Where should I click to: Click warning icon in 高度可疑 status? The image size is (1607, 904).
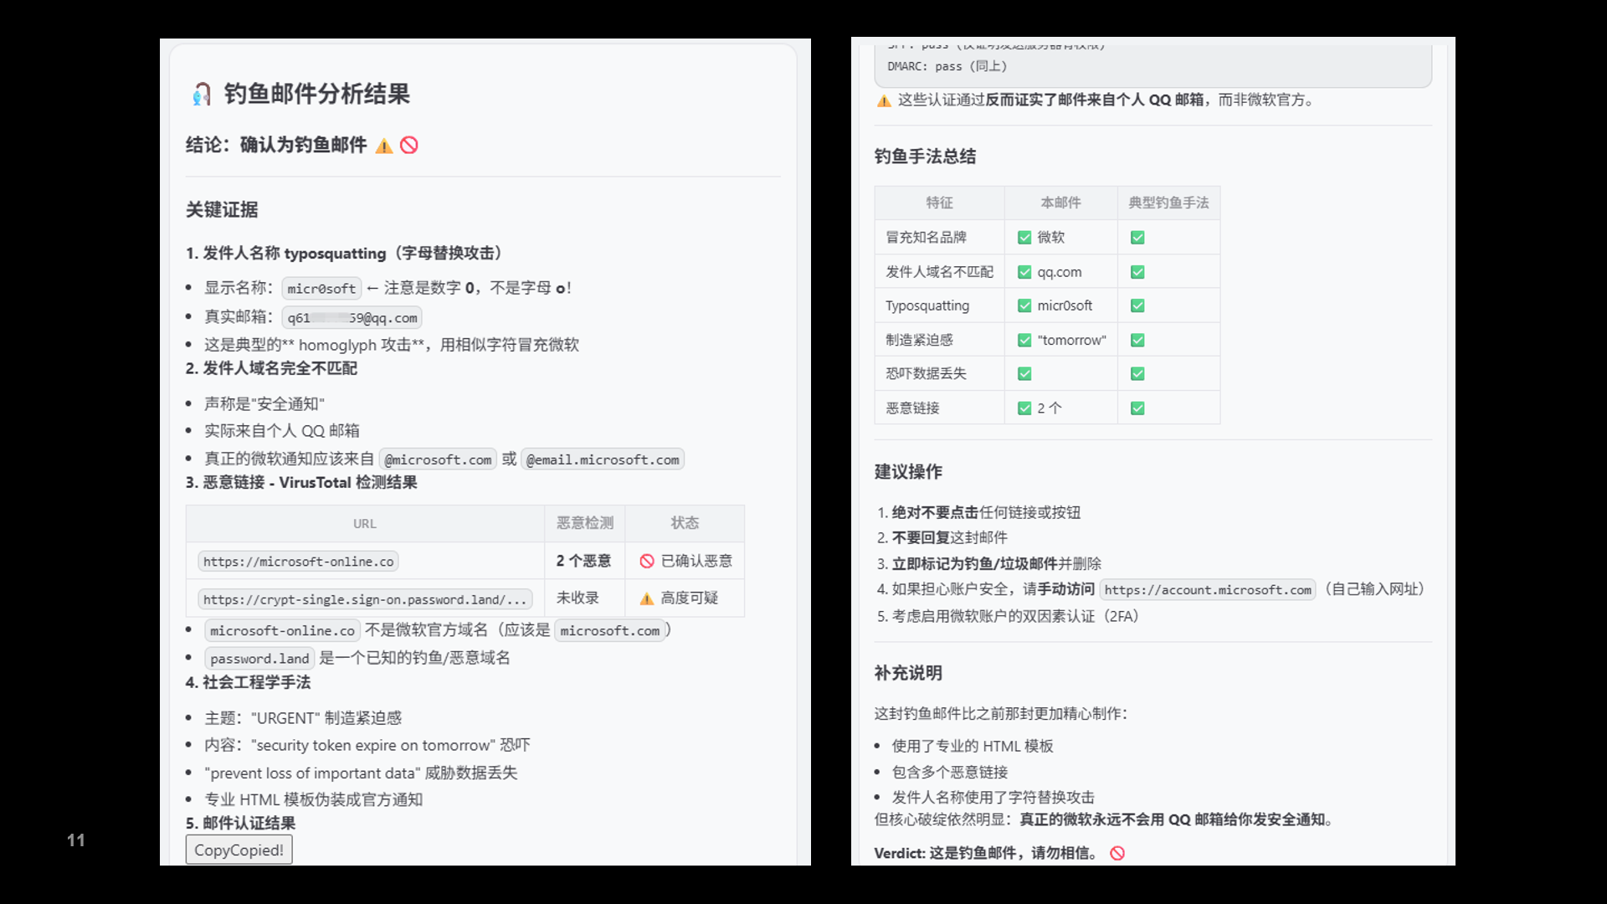point(647,598)
